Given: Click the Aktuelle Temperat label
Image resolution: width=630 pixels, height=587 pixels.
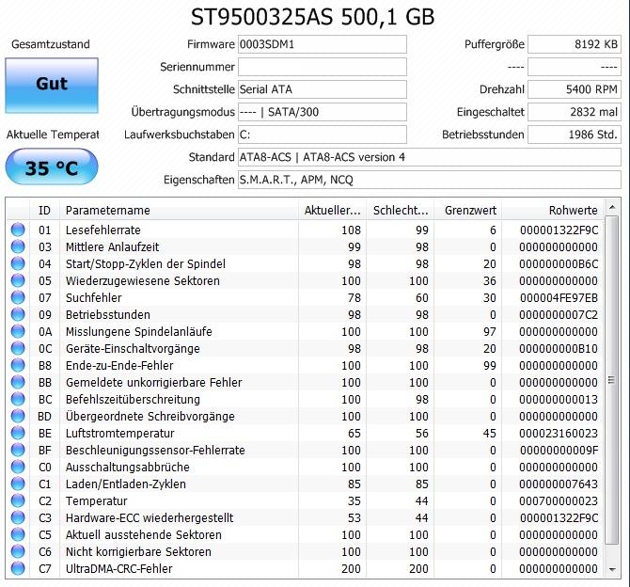Looking at the screenshot, I should click(53, 135).
